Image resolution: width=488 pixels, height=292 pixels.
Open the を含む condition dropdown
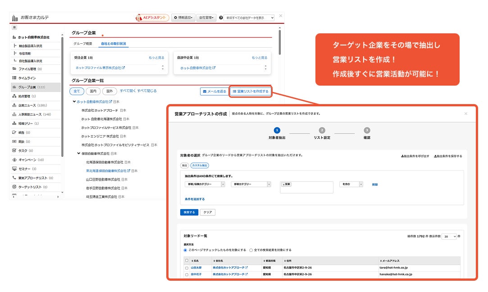pyautogui.click(x=351, y=184)
